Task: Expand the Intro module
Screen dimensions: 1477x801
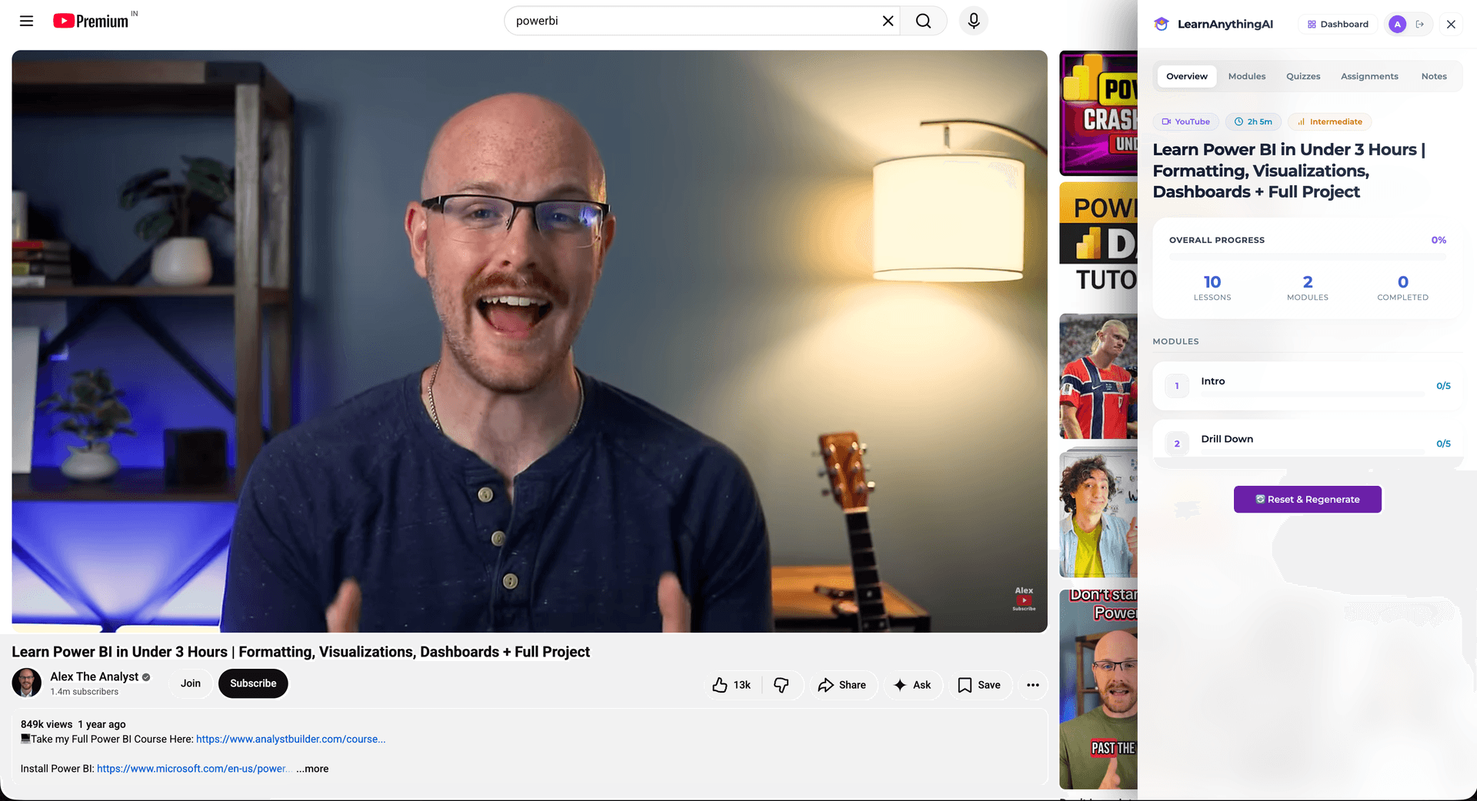Action: coord(1307,386)
